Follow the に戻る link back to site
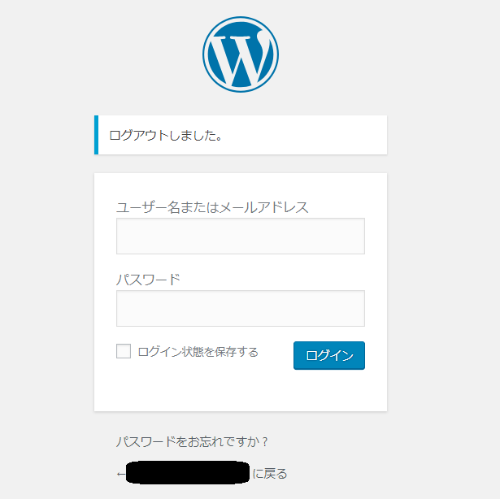The width and height of the screenshot is (500, 499). coord(202,474)
